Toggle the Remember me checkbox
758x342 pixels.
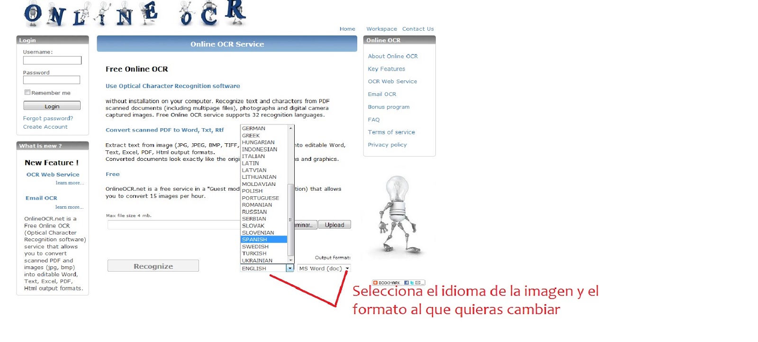[x=27, y=92]
